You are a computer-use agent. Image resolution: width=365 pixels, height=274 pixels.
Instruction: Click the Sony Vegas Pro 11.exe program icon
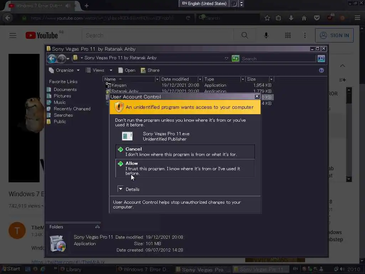tap(127, 136)
